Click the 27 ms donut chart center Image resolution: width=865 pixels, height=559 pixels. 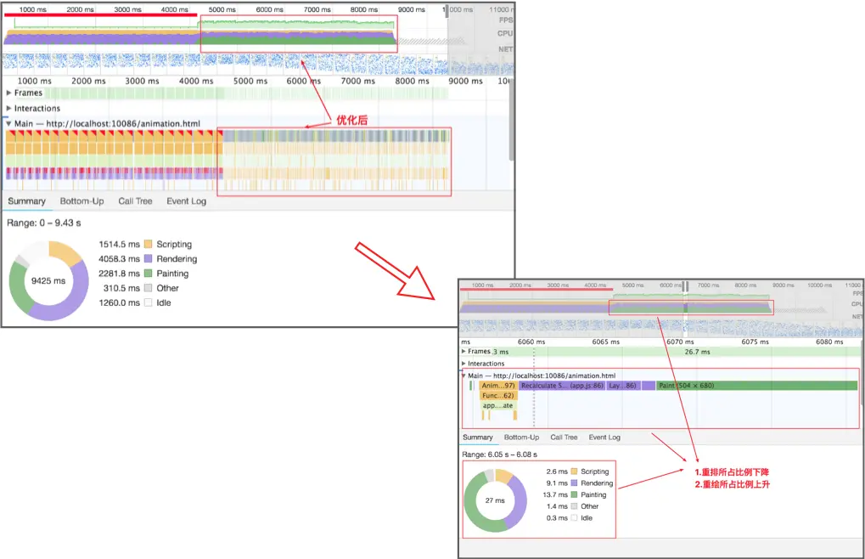coord(495,500)
